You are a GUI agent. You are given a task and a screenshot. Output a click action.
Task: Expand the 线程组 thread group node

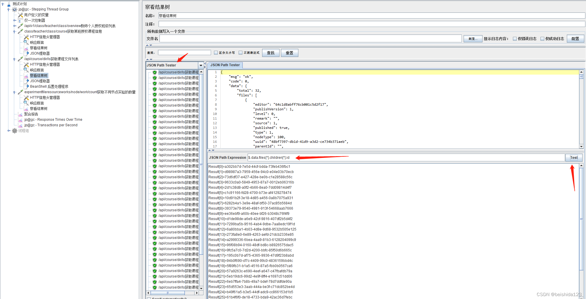click(x=9, y=131)
